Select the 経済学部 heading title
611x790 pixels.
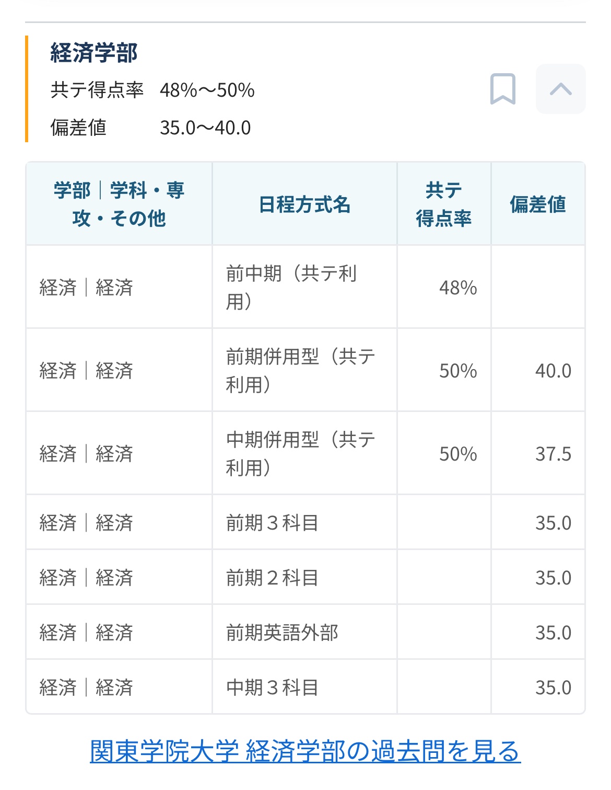[x=94, y=53]
